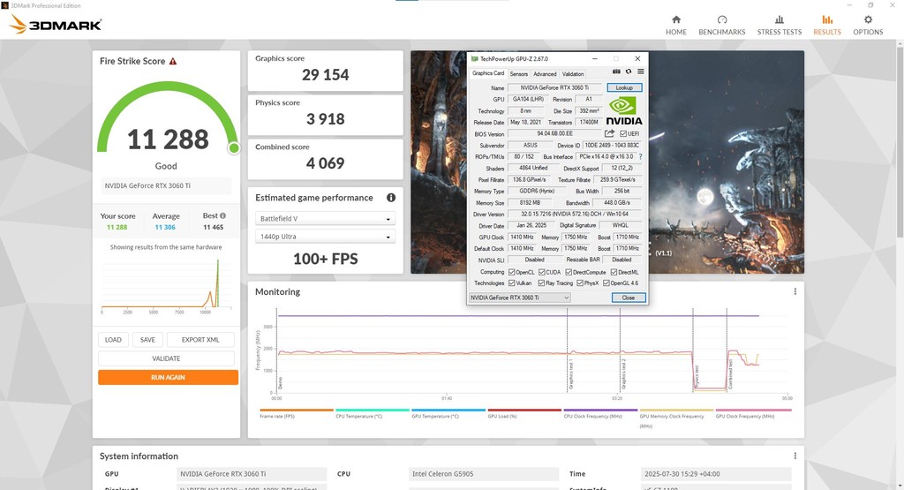Go to the 3DMark Home page
The width and height of the screenshot is (904, 490).
[x=675, y=26]
